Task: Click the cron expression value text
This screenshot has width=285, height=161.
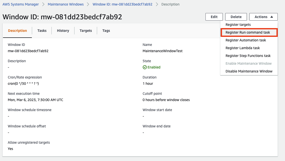Action: point(23,84)
